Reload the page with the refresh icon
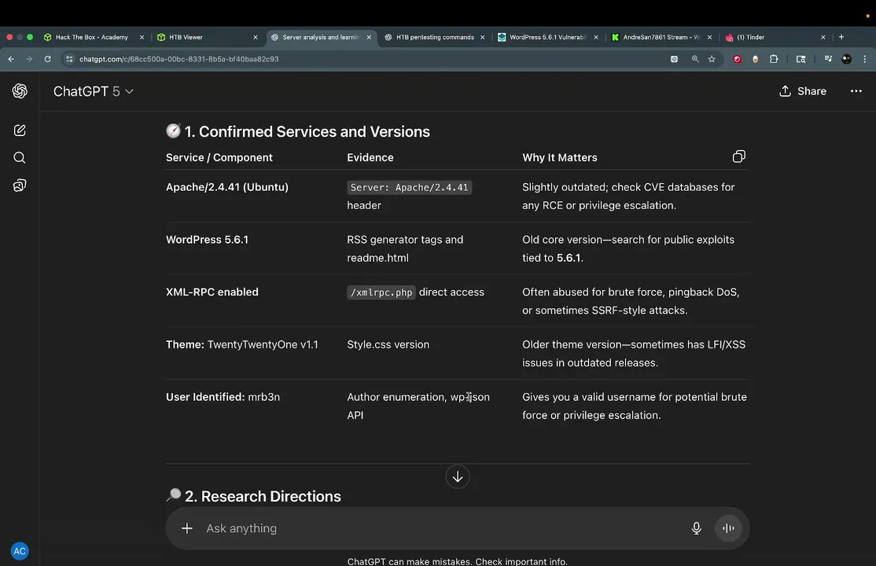 (47, 59)
